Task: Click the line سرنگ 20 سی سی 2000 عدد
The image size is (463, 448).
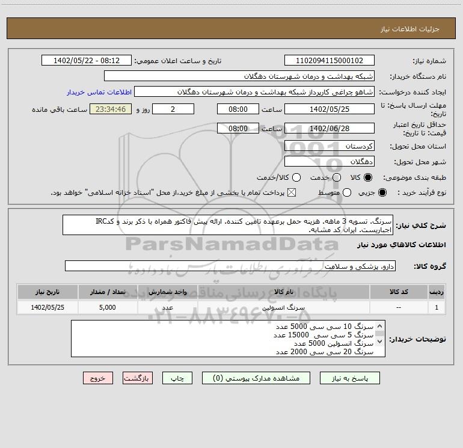Action: pyautogui.click(x=325, y=352)
